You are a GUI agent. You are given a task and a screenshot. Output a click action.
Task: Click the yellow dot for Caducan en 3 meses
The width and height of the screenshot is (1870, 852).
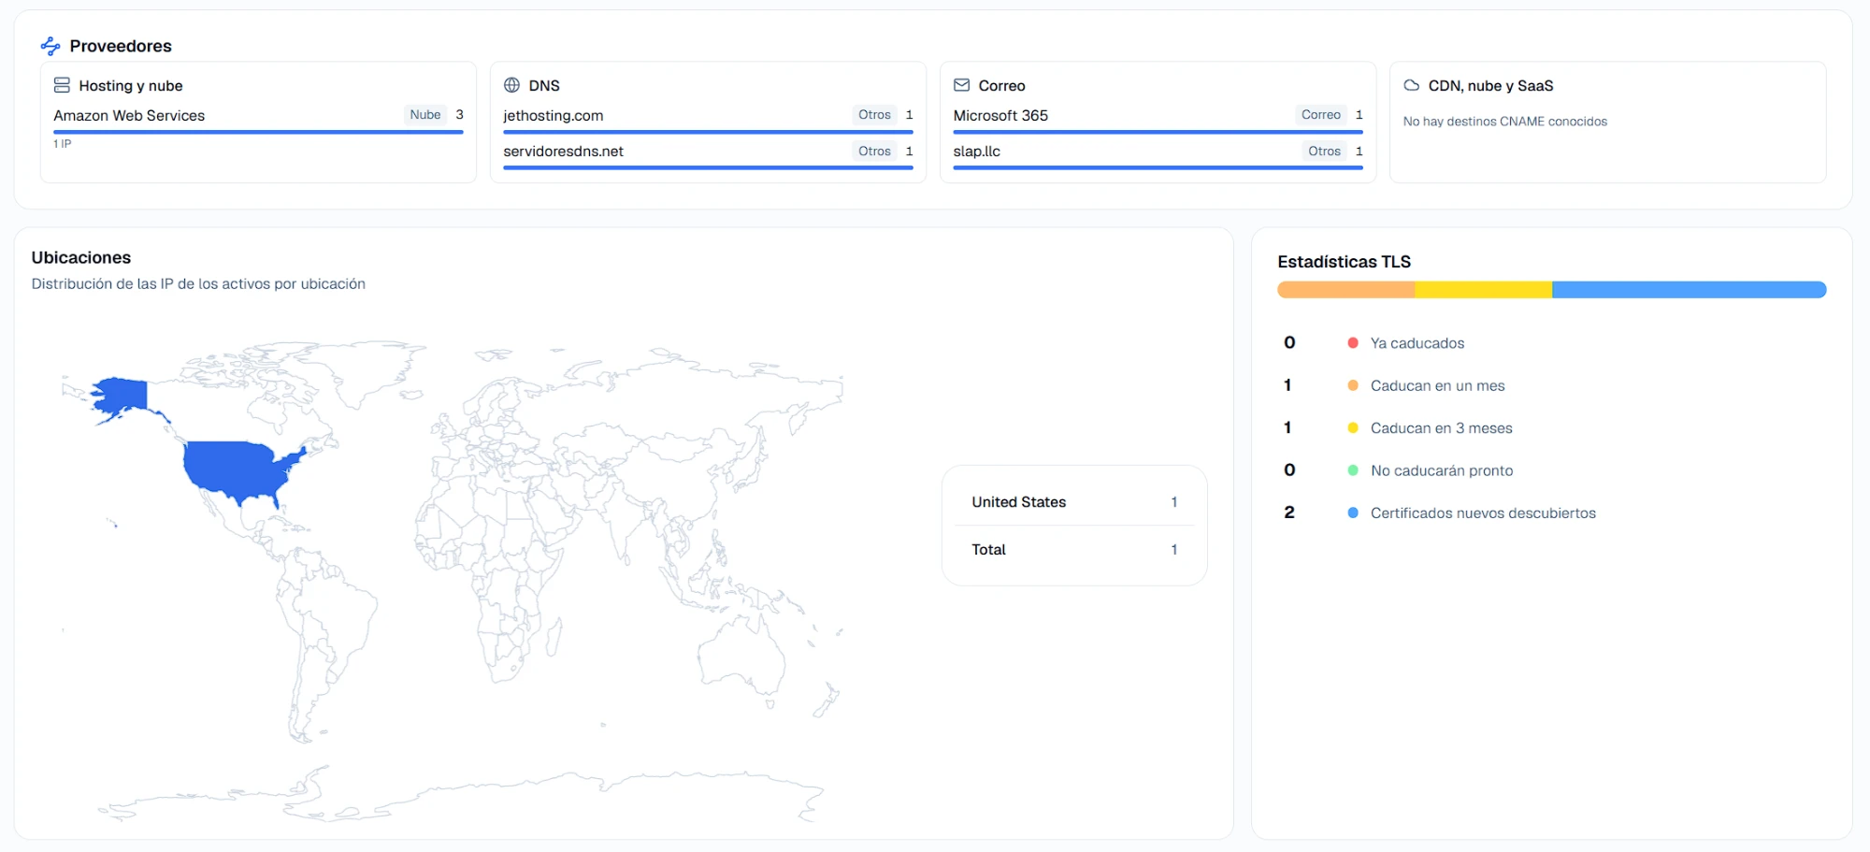1353,428
